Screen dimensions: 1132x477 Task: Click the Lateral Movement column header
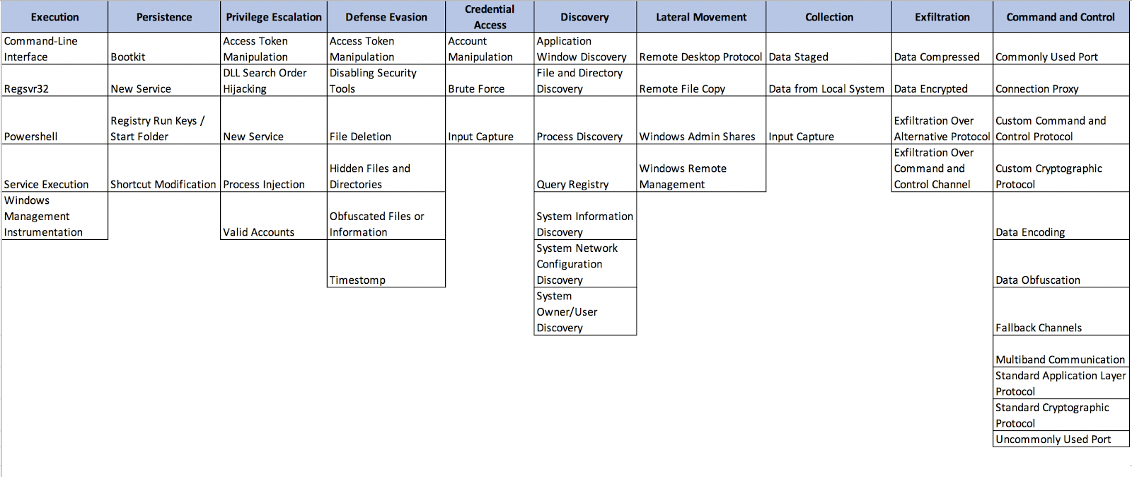[700, 17]
